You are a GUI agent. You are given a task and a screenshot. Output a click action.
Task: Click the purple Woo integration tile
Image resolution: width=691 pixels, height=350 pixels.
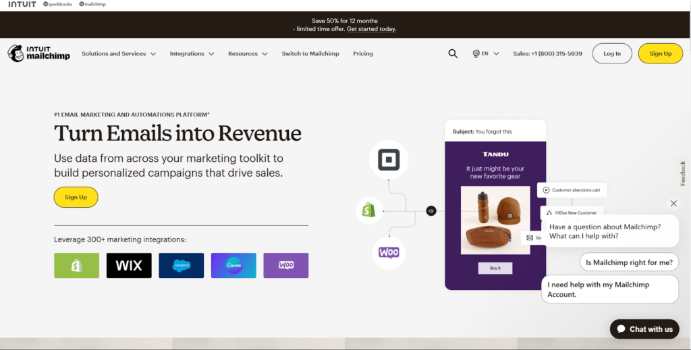[x=286, y=266]
